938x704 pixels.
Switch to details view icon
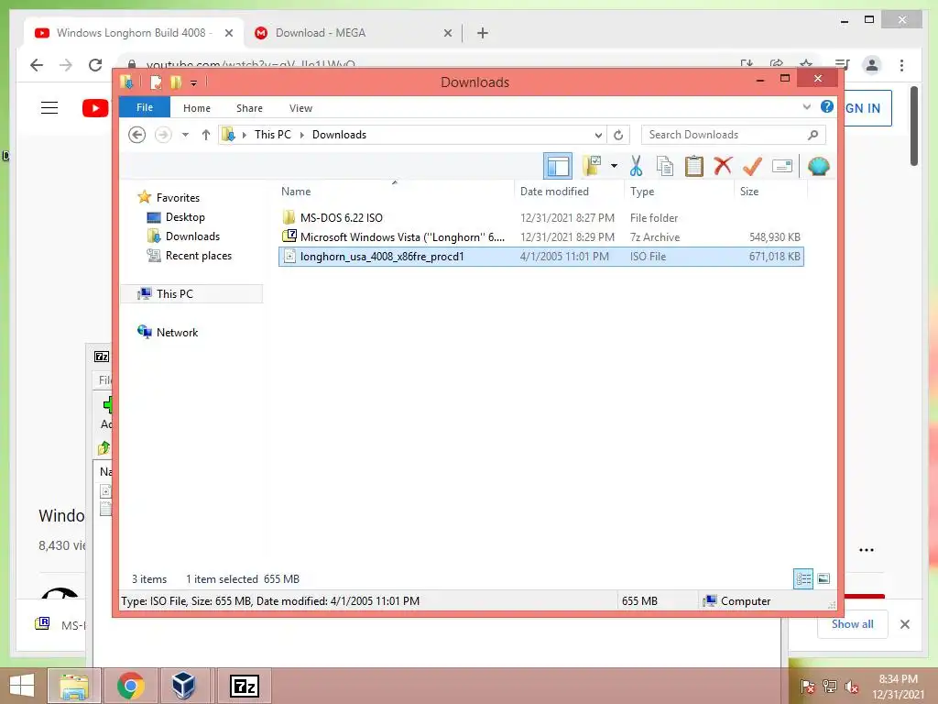[x=803, y=578]
